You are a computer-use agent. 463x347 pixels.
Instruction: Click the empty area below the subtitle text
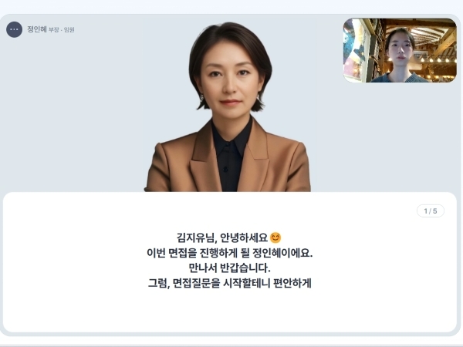click(x=230, y=312)
